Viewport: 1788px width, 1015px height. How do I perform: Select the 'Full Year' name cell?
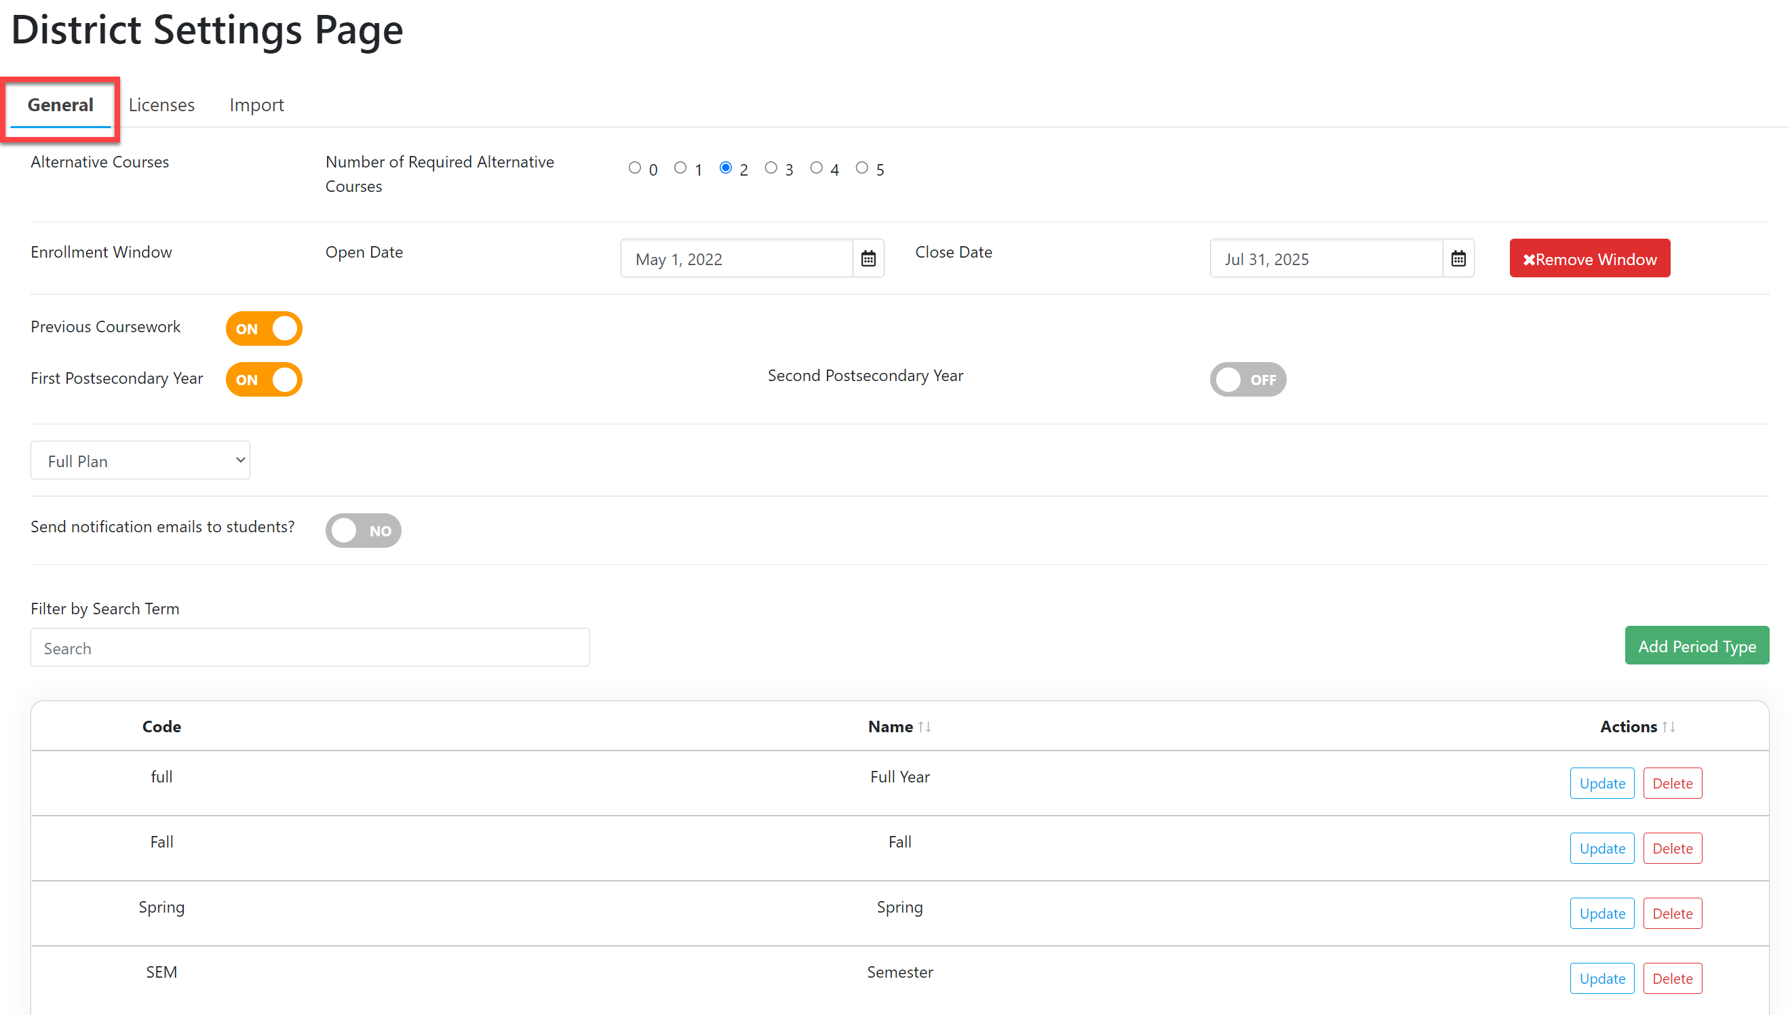coord(899,776)
